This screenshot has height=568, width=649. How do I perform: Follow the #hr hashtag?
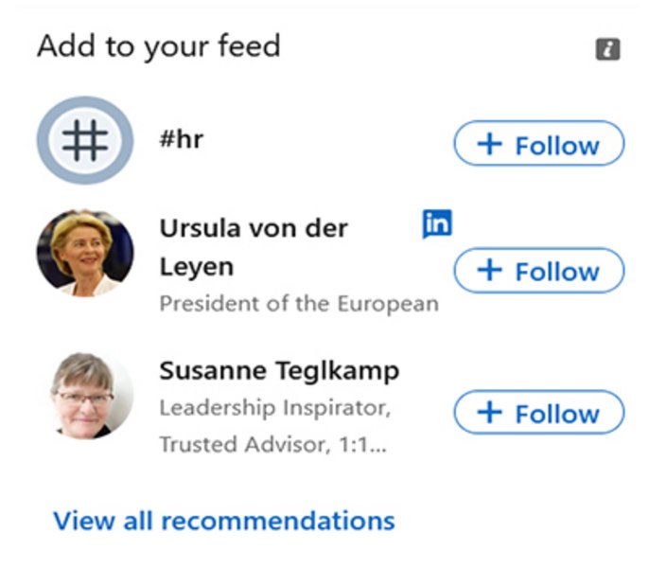[x=539, y=143]
